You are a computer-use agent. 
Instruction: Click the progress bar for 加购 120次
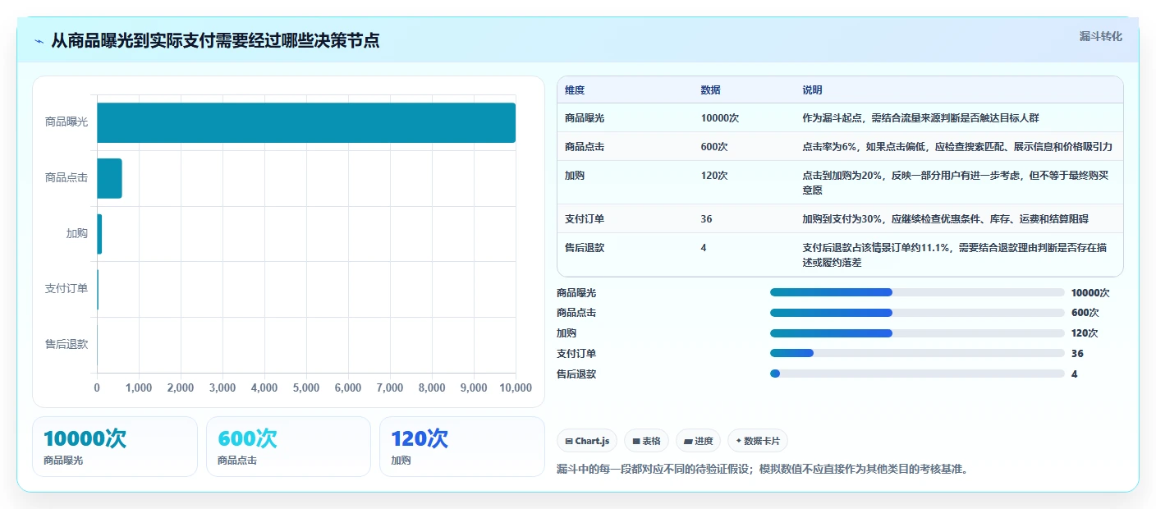[917, 333]
